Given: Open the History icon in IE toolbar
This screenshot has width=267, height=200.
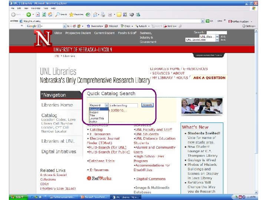Looking at the screenshot, I should [88, 14].
